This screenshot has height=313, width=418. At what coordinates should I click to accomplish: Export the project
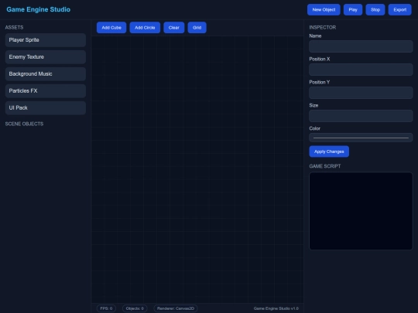click(x=400, y=9)
